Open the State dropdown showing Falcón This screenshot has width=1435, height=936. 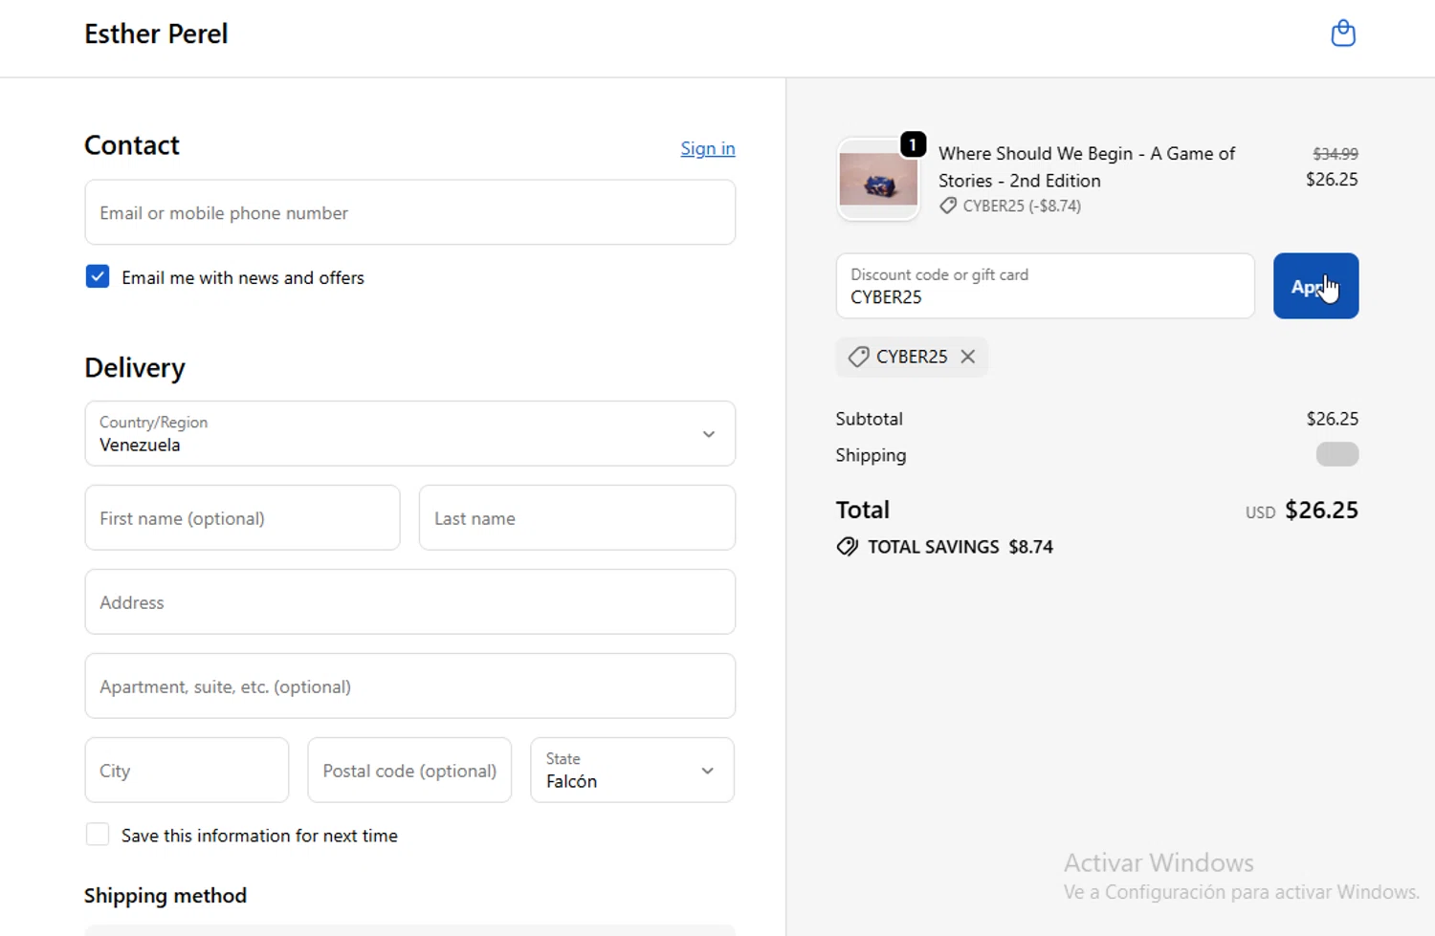[632, 771]
